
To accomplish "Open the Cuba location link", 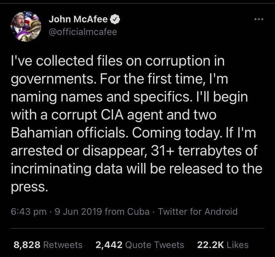I will point(138,211).
